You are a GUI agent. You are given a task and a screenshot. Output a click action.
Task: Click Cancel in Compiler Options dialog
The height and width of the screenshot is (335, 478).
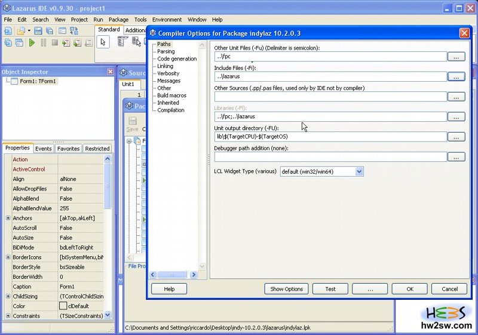pos(449,289)
